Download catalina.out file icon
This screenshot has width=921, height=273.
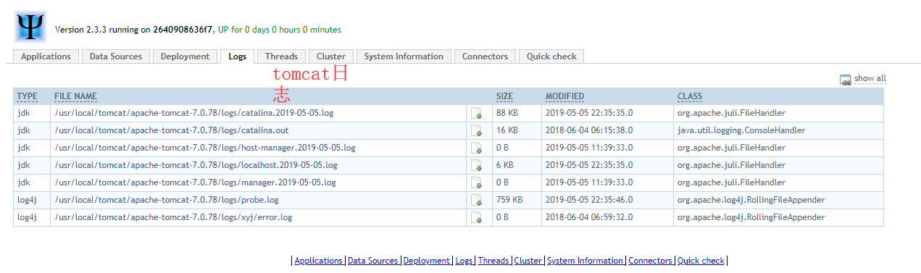477,131
